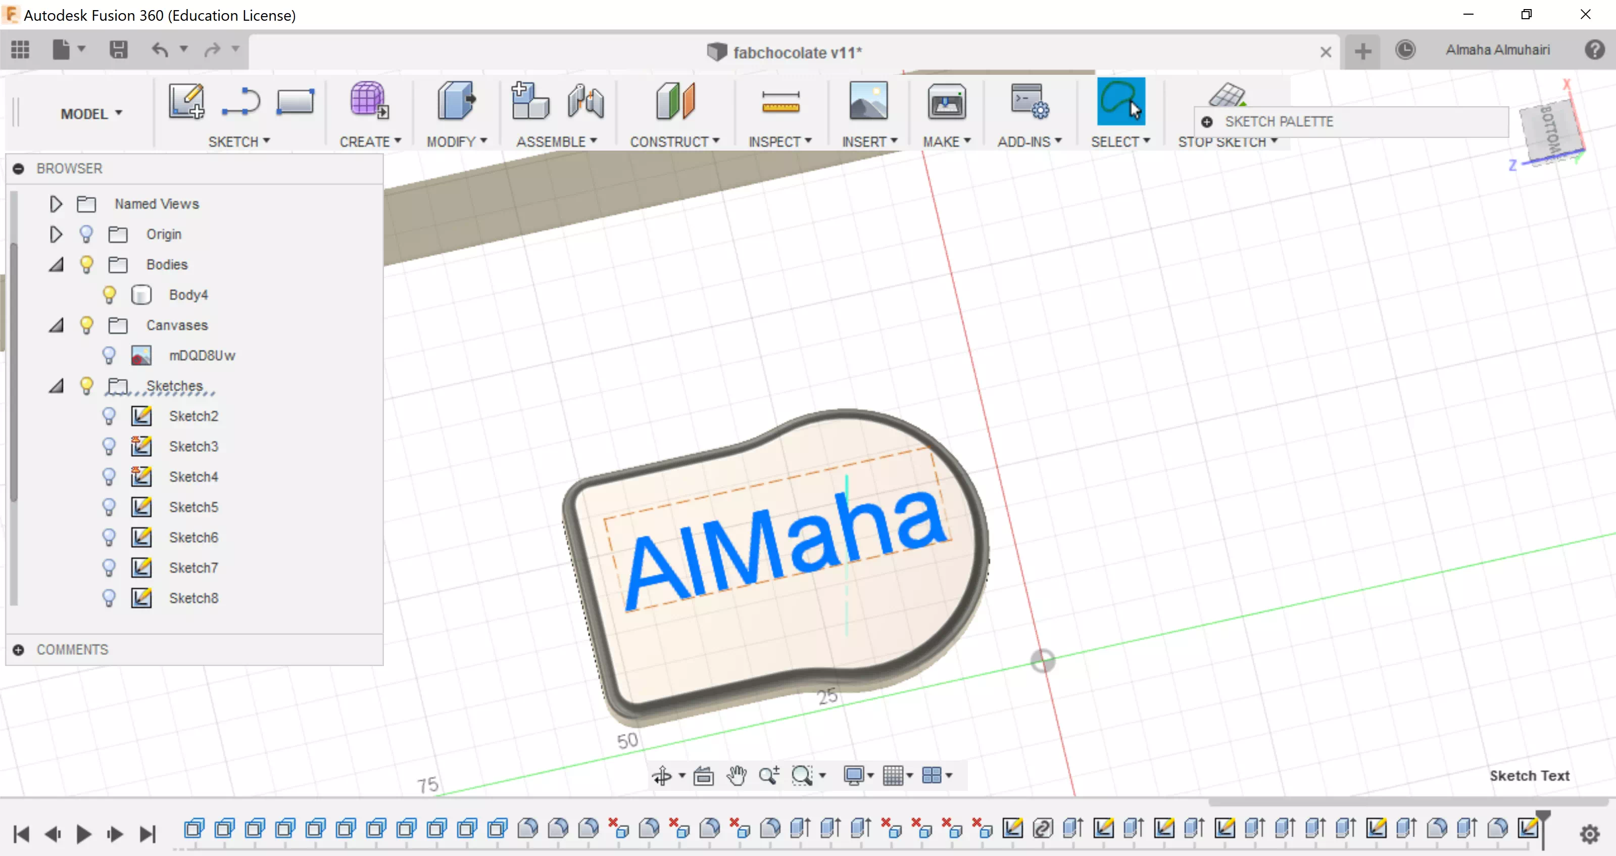Click the Extrude box icon above Create
Screen dimensions: 1616x856
[x=369, y=101]
